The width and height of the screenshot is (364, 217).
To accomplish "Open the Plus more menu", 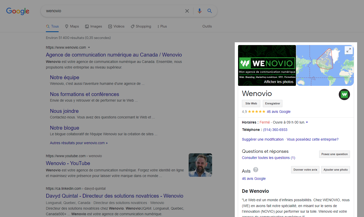I will (x=162, y=26).
